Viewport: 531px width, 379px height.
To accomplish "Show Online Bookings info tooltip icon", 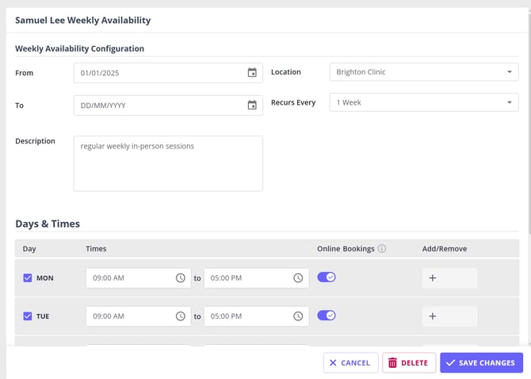I will [x=382, y=249].
